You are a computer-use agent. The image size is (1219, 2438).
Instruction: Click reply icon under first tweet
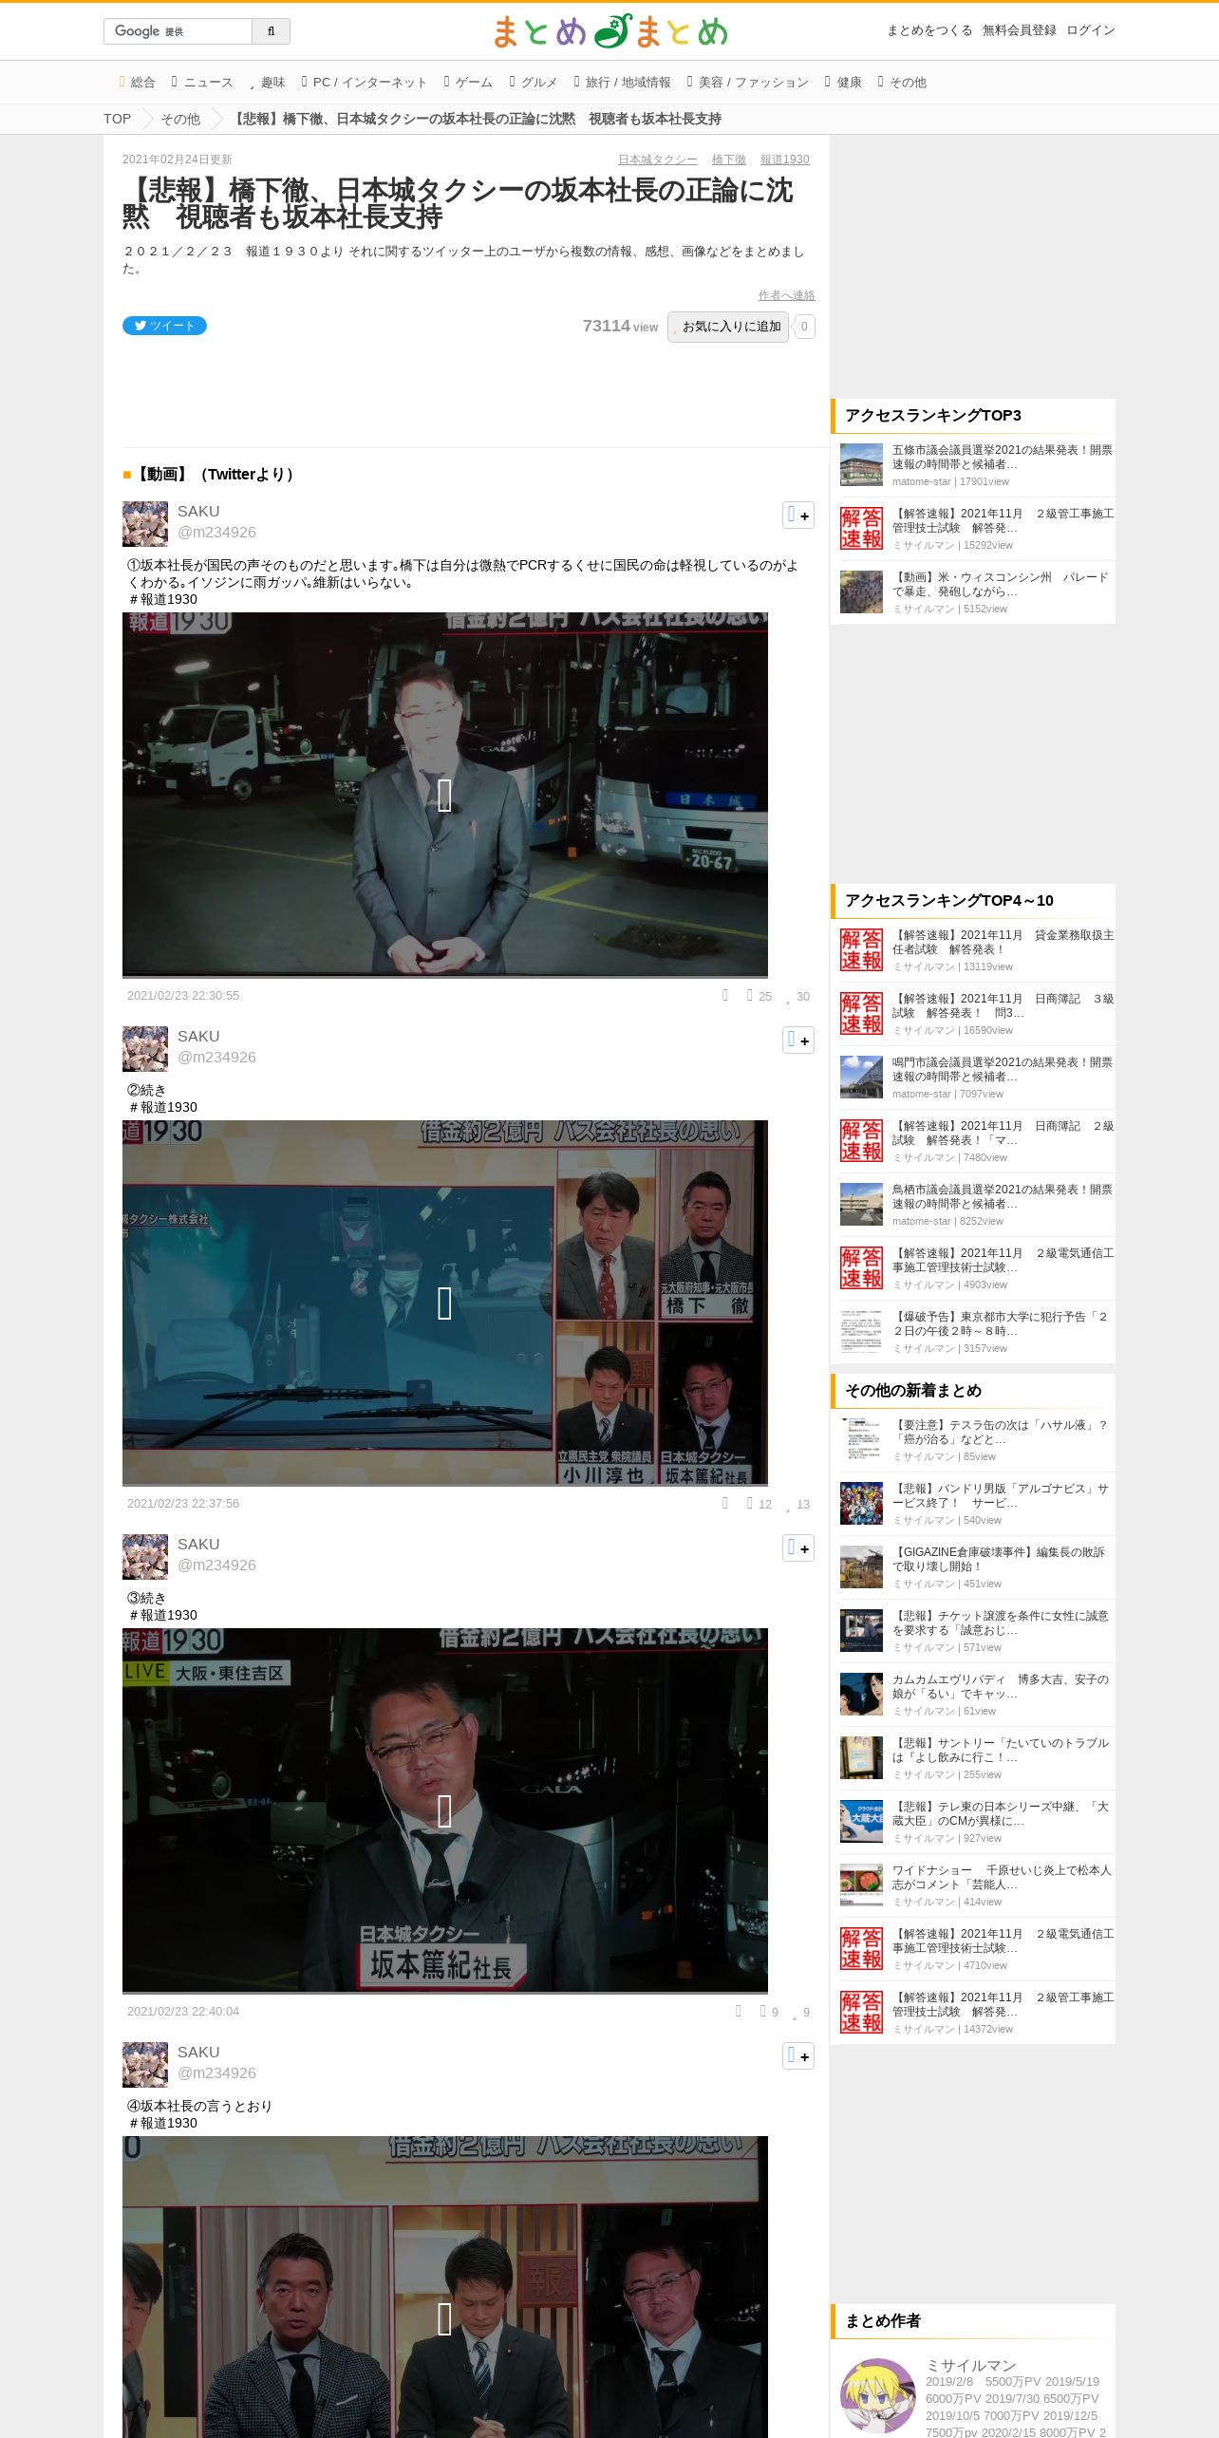(725, 995)
